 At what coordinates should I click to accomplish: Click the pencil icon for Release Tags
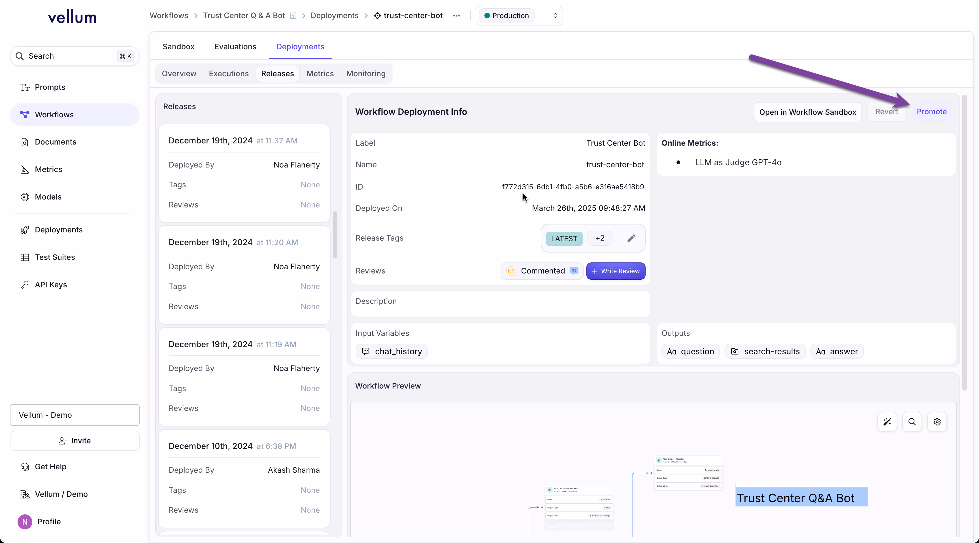631,238
